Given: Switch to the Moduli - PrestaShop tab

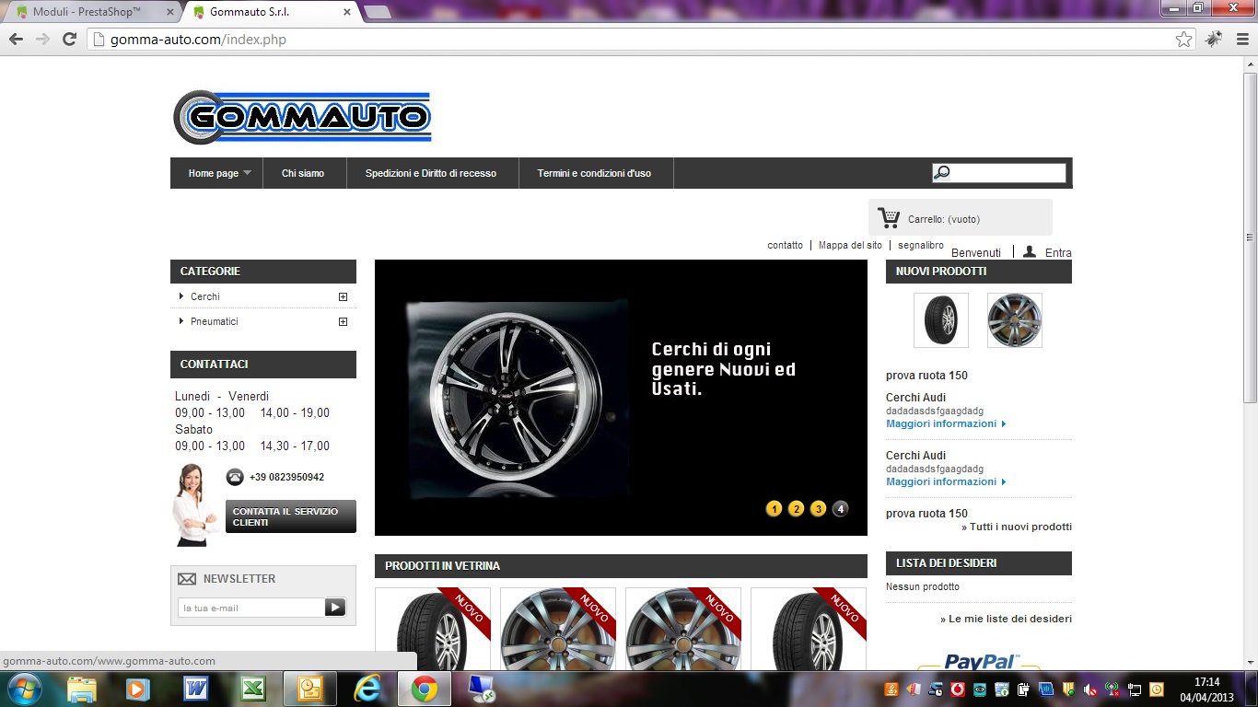Looking at the screenshot, I should click(91, 12).
